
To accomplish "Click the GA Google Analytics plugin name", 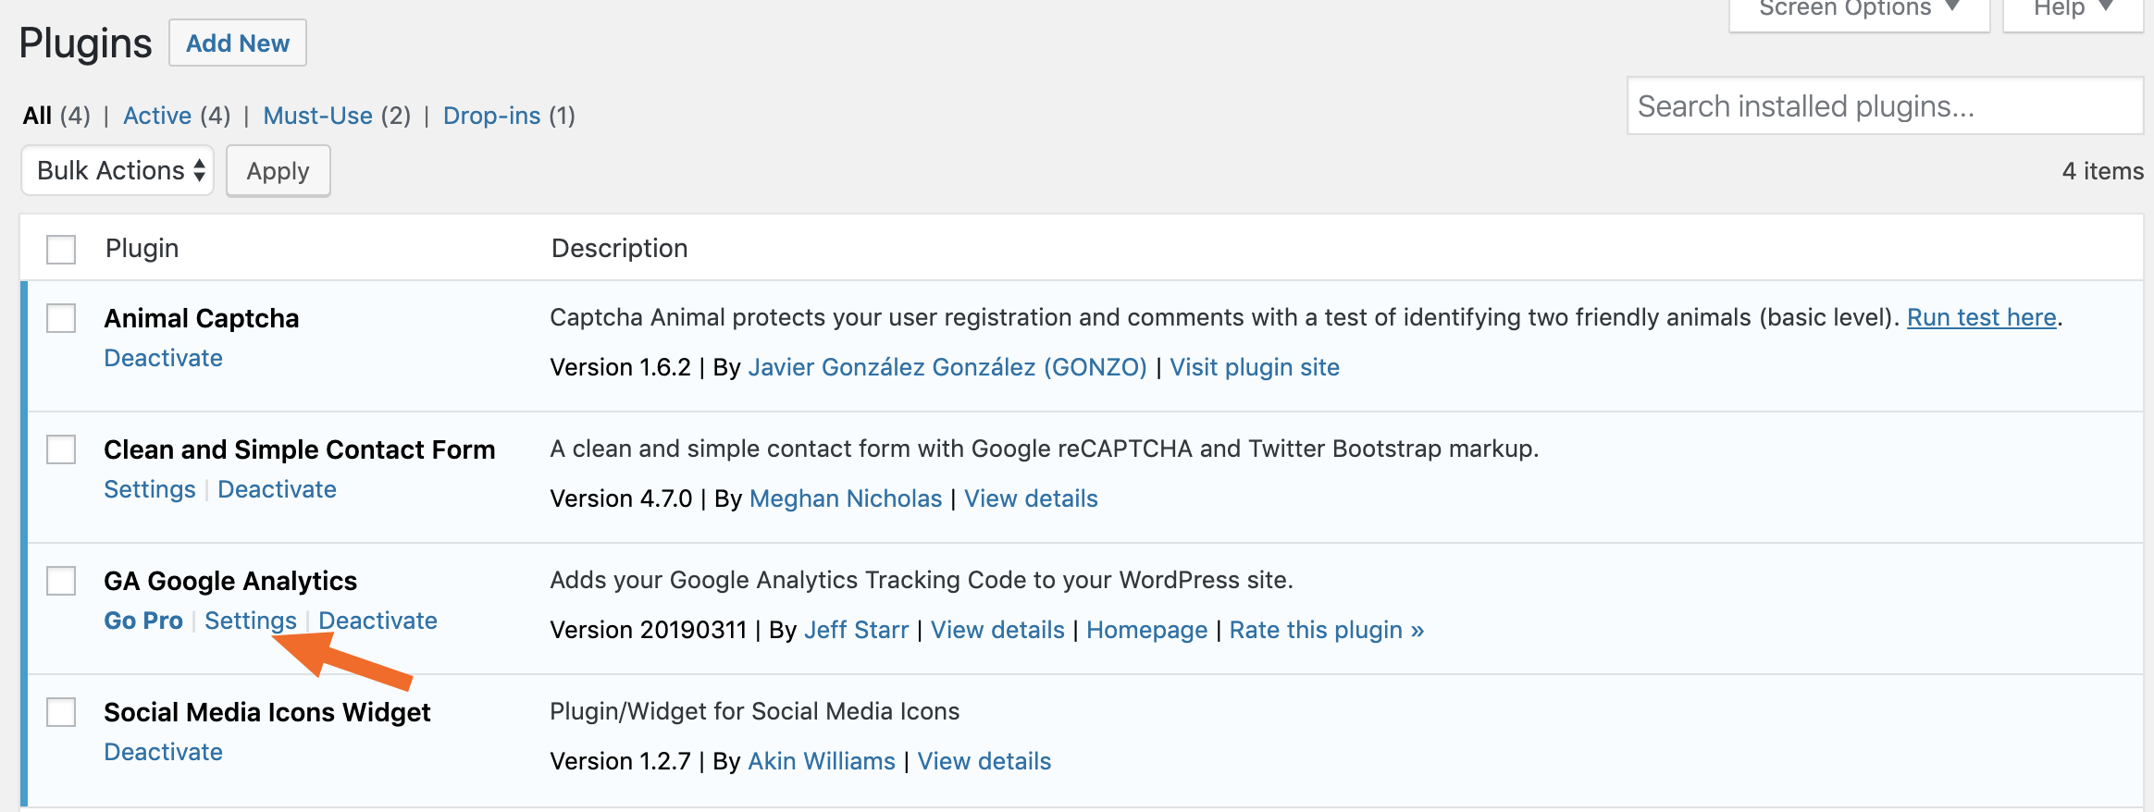I will coord(230,581).
